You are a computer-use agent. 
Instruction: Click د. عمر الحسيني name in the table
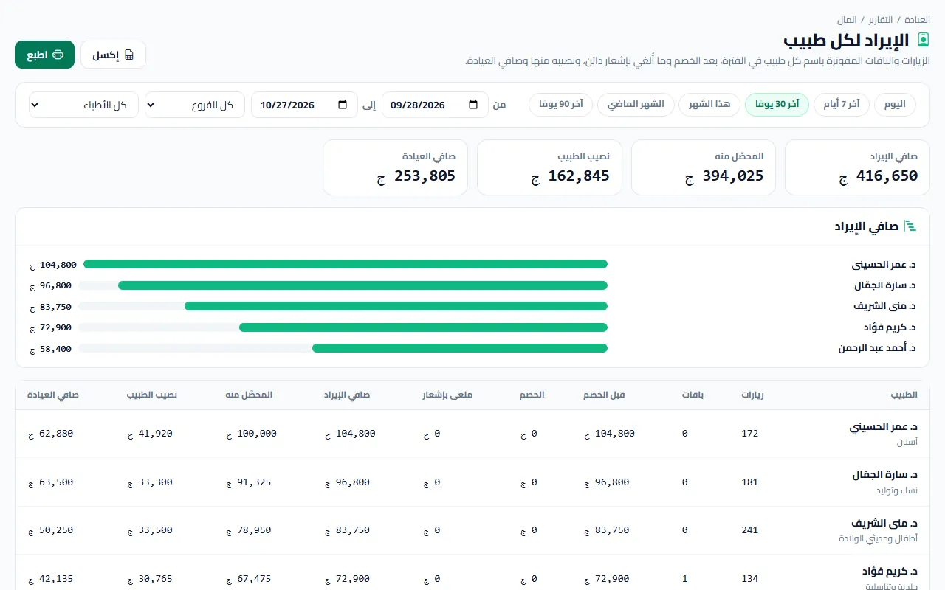883,427
